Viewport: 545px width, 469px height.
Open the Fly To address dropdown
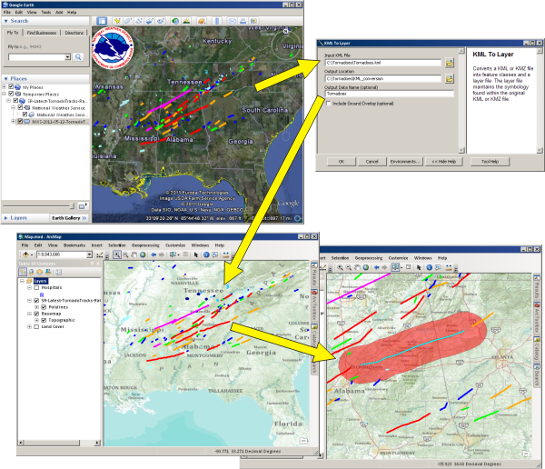pyautogui.click(x=66, y=57)
